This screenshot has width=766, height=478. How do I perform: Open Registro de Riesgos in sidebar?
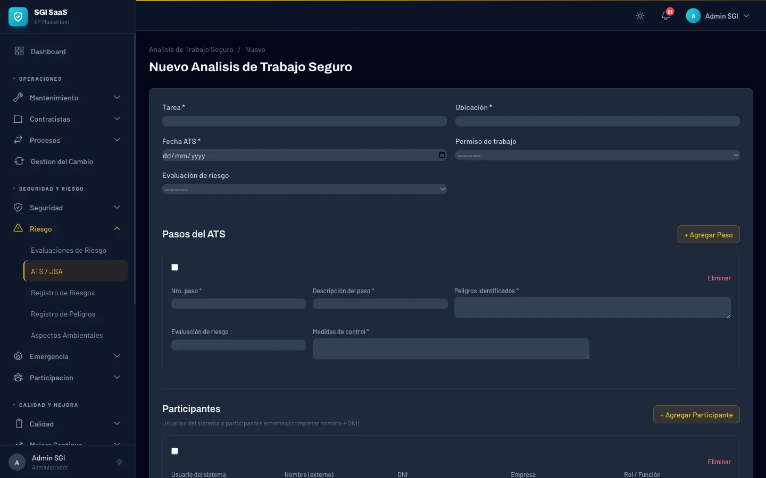click(63, 293)
